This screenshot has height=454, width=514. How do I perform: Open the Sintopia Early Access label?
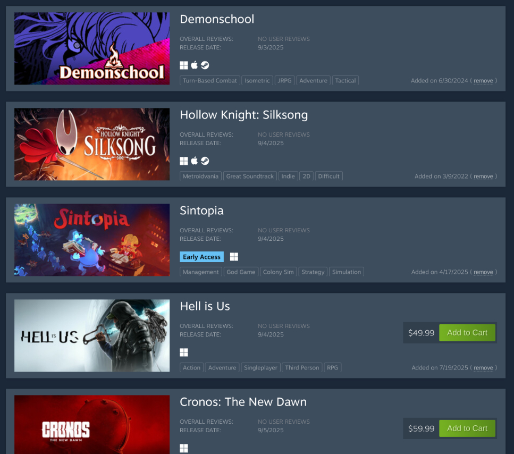(x=201, y=257)
